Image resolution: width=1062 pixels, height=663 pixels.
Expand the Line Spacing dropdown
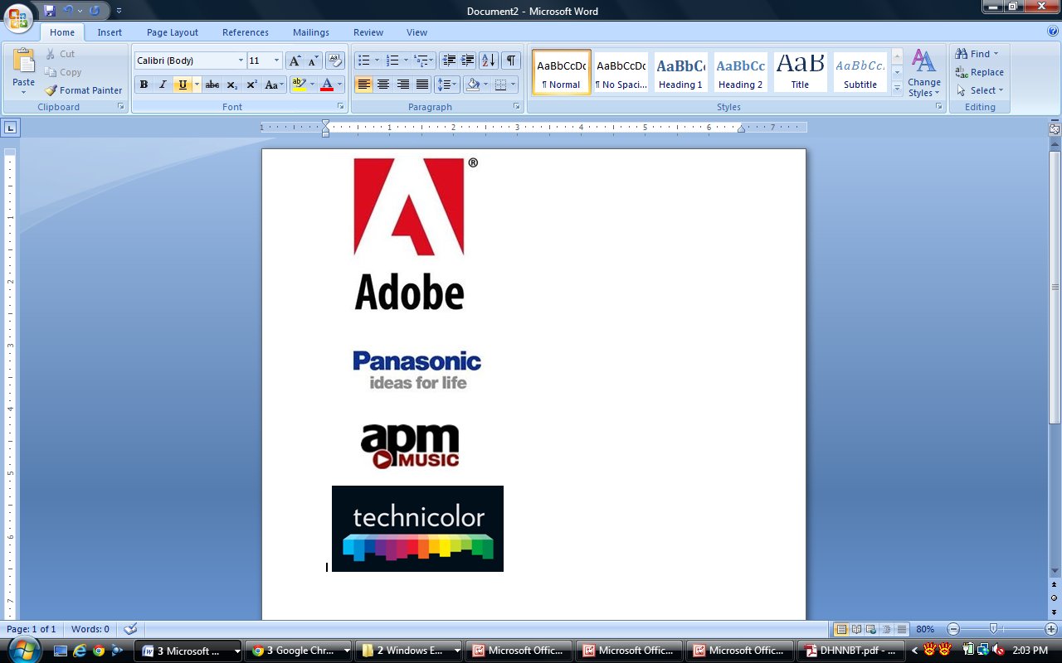tap(455, 85)
